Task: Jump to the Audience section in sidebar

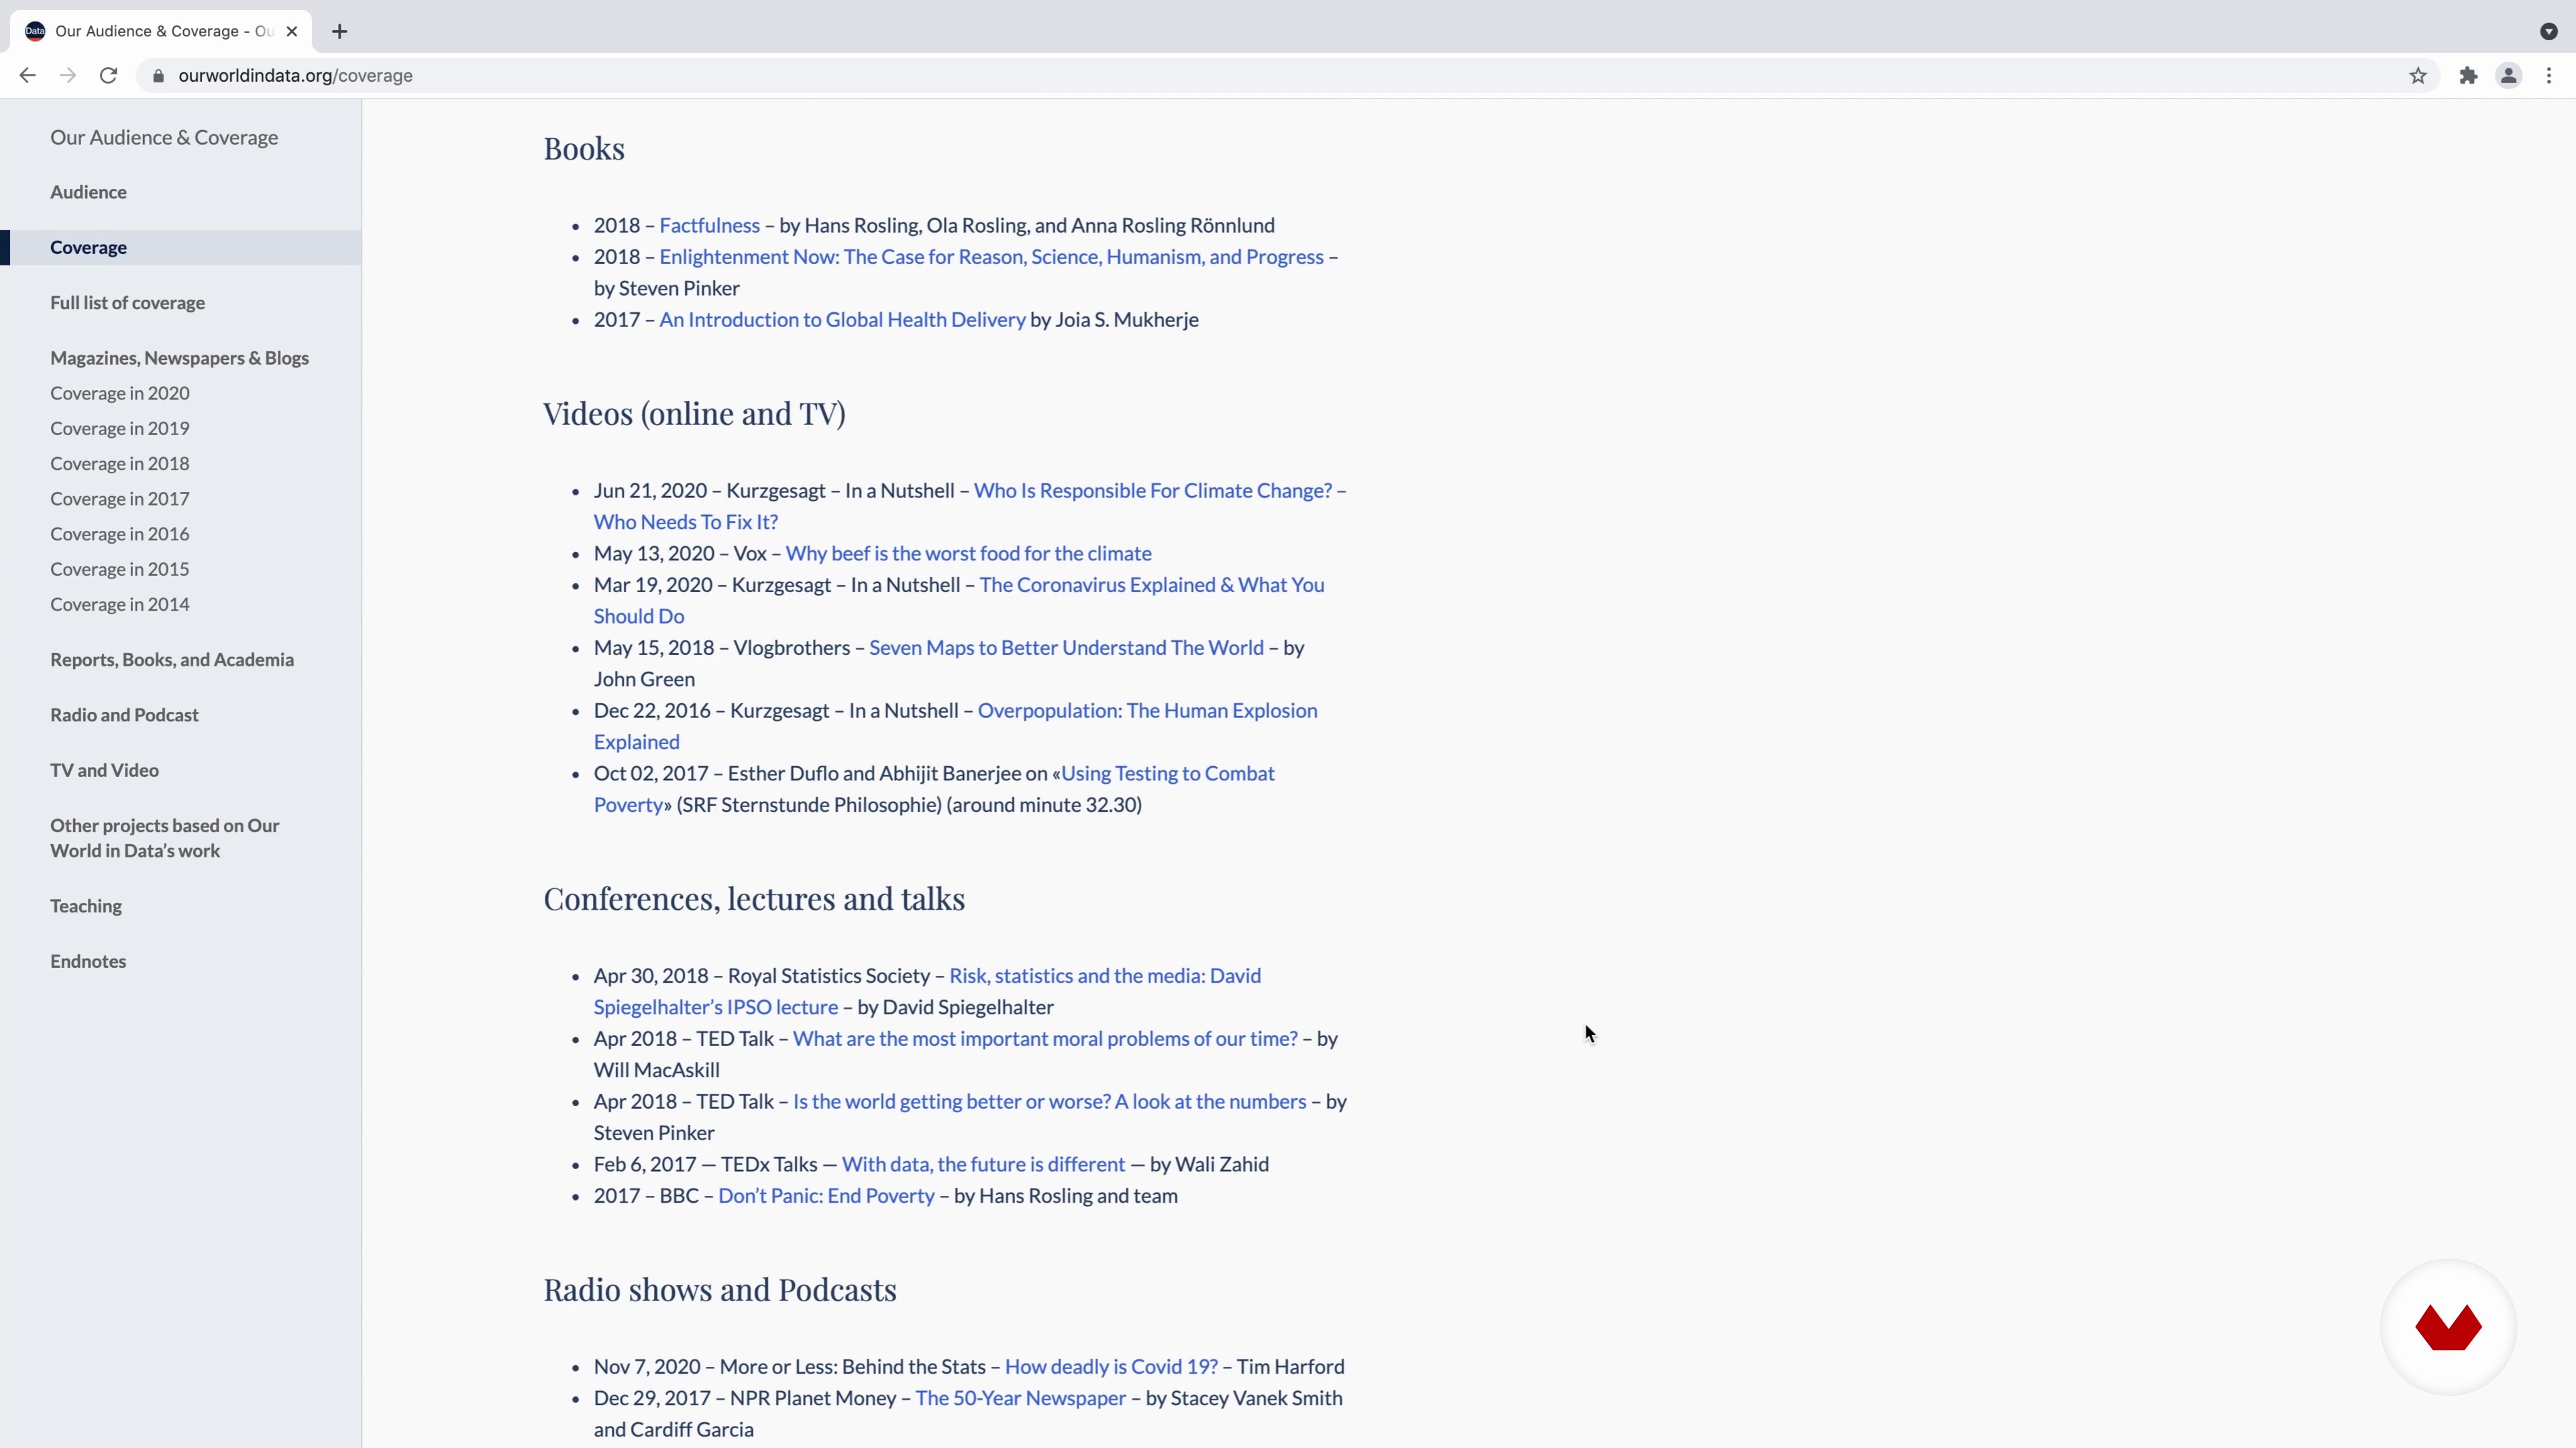Action: point(88,192)
